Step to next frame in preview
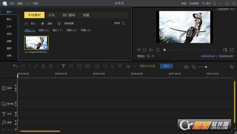The height and width of the screenshot is (134, 237). [x=151, y=50]
